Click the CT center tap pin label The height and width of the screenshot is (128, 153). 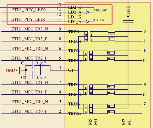click(x=71, y=70)
